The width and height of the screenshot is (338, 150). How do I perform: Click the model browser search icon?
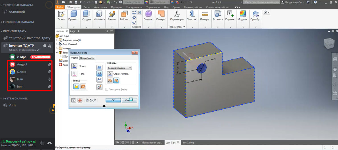(107, 31)
